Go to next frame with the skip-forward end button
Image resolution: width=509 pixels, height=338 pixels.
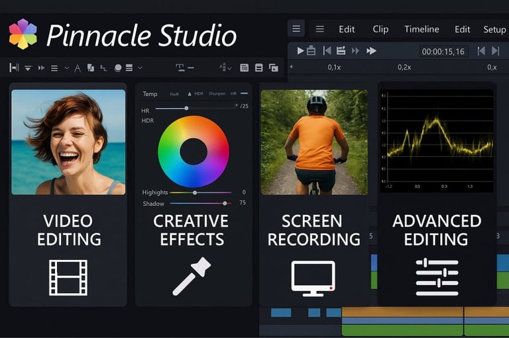(x=495, y=51)
